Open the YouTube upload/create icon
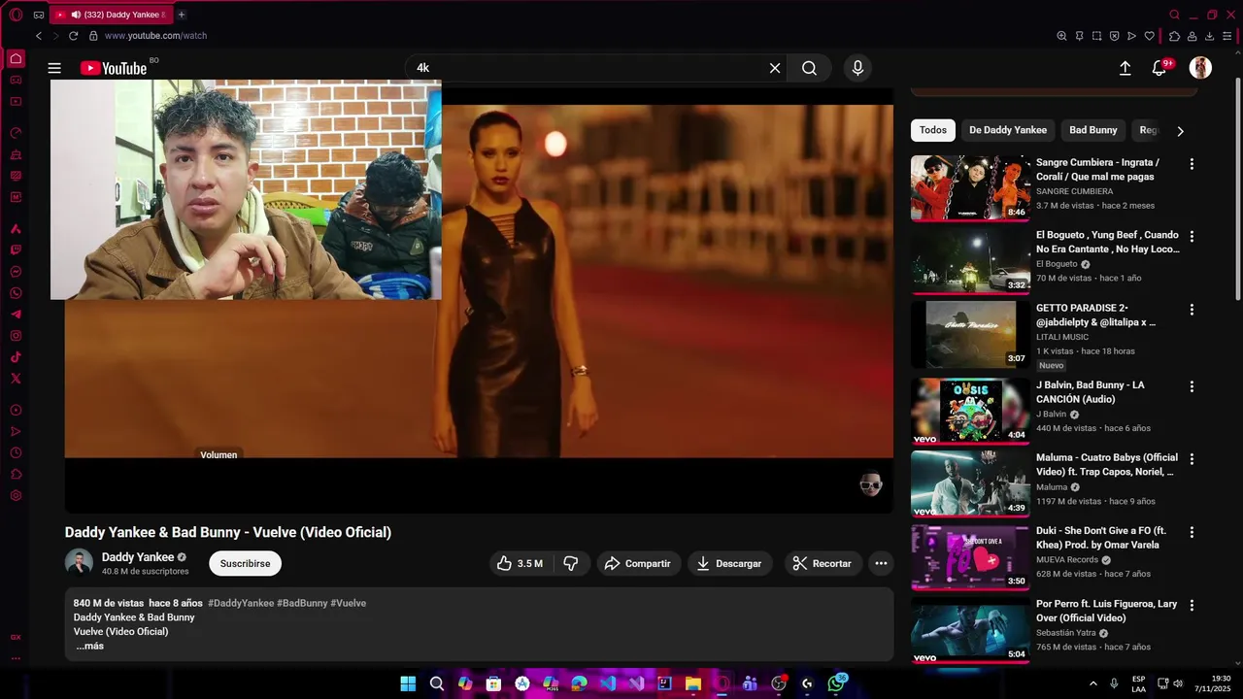 (1125, 68)
